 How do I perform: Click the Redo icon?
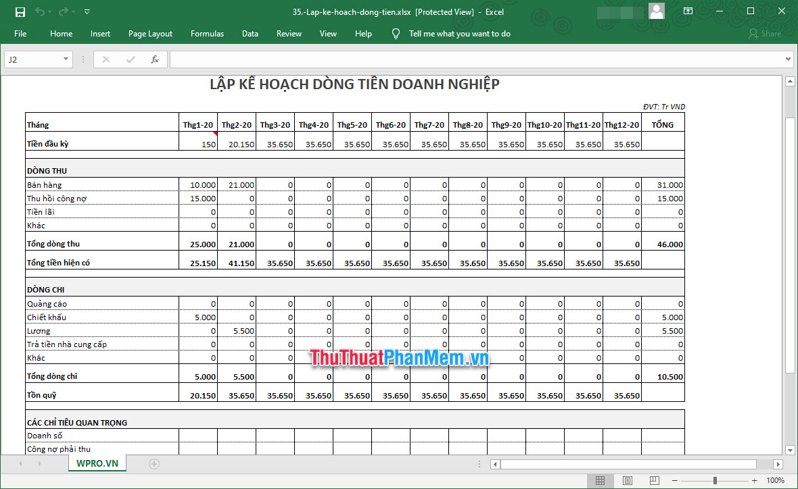point(62,11)
